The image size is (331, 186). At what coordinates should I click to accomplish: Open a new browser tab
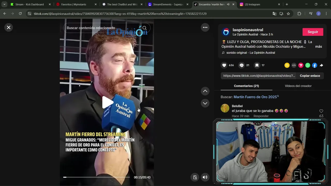[287, 4]
